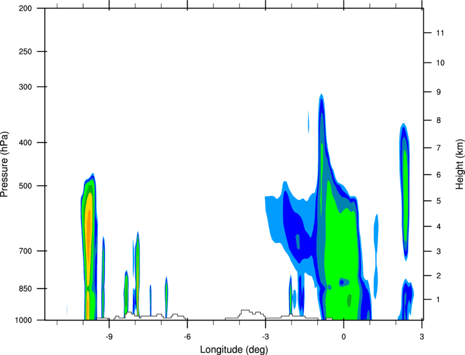Click the 'Pressure (hPa)' axis title
465x355 pixels.
[x=5, y=164]
